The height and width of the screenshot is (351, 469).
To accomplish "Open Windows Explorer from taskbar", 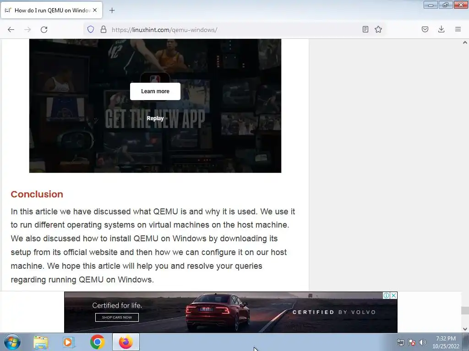I will (x=41, y=342).
